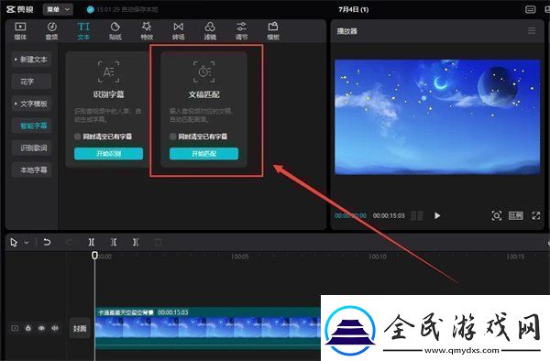Click the auto-save status icon

pyautogui.click(x=91, y=10)
